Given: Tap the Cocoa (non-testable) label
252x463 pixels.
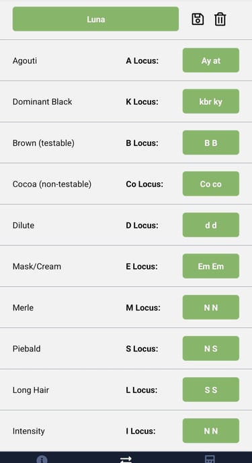Looking at the screenshot, I should click(52, 184).
